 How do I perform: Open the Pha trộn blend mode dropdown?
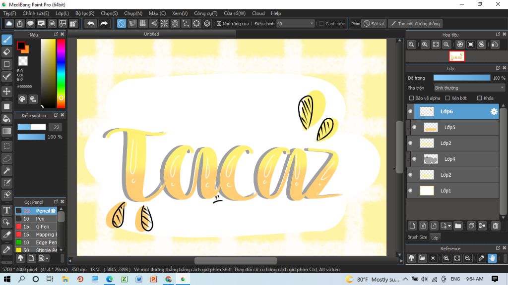(469, 88)
